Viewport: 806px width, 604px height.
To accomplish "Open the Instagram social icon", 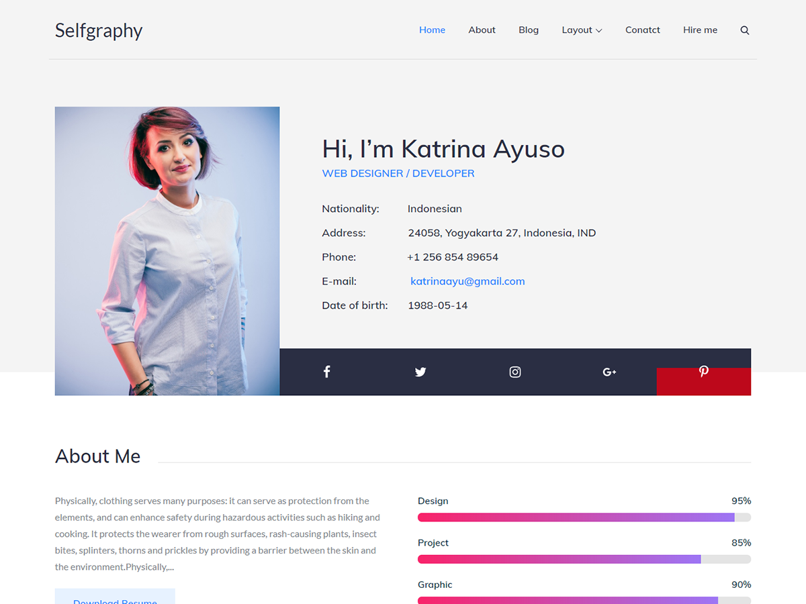I will 514,371.
